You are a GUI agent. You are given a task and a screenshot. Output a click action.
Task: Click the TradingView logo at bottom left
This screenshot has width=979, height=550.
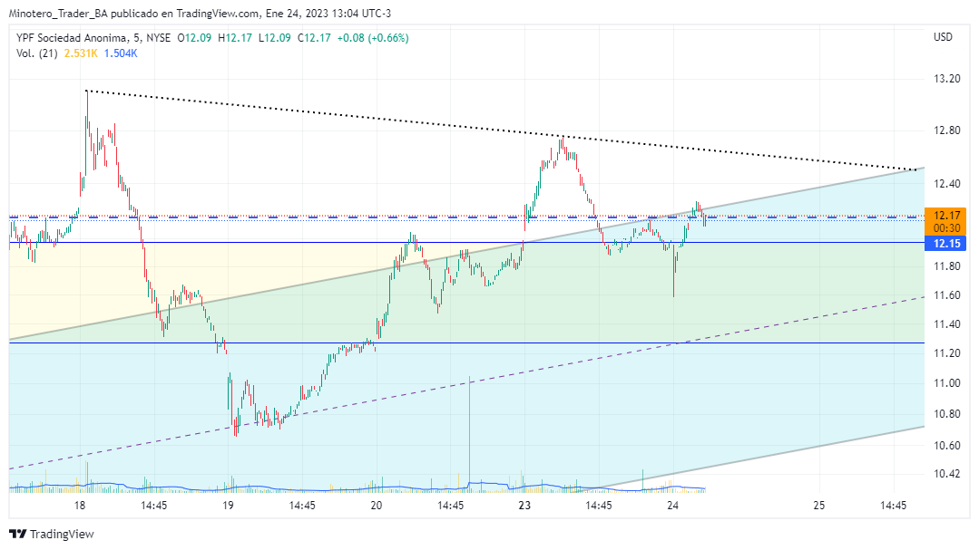(51, 534)
